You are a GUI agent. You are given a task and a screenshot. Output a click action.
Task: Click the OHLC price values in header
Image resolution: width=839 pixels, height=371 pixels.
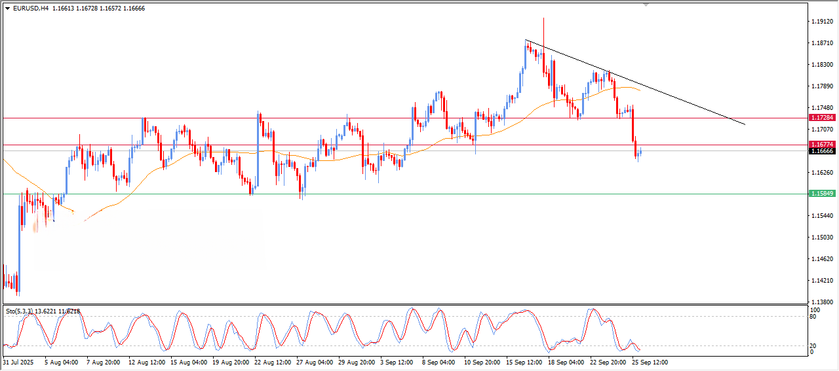(98, 9)
